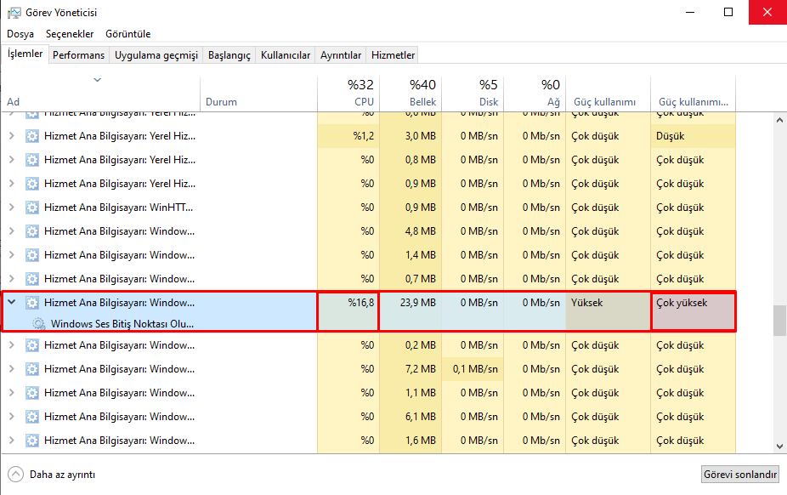This screenshot has width=787, height=495.
Task: Sort by the first Güç kullanımı column header
Action: click(x=609, y=94)
